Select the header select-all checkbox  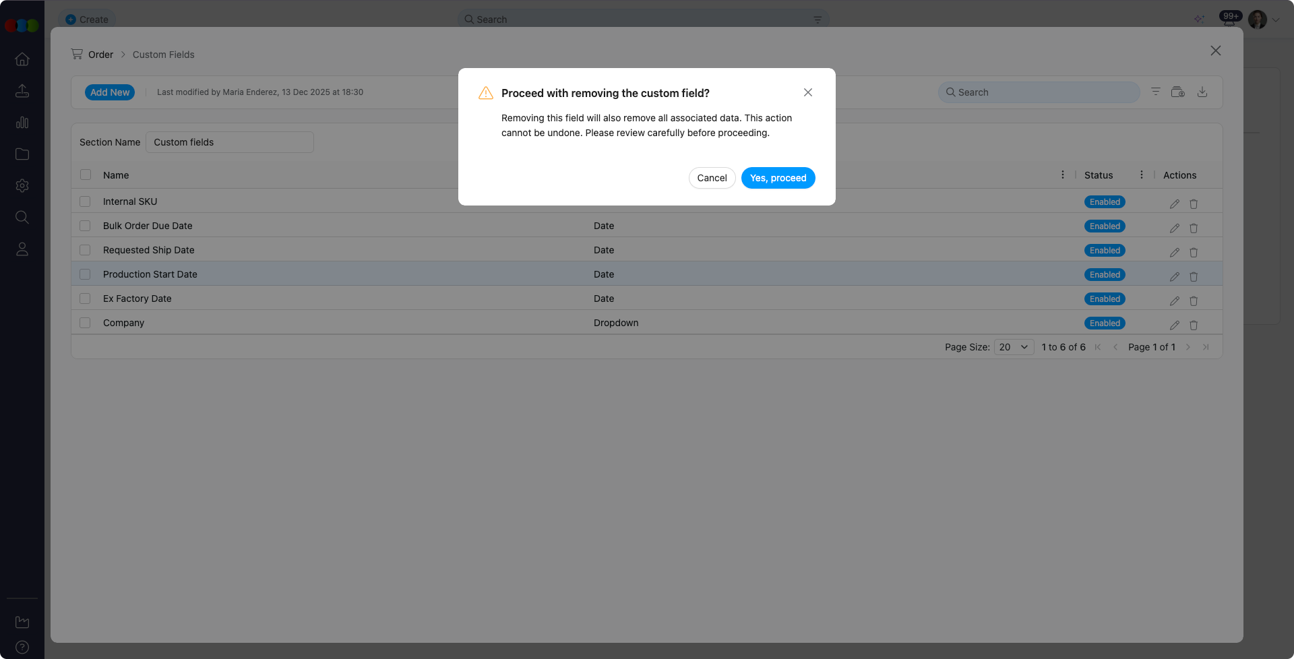[x=85, y=175]
